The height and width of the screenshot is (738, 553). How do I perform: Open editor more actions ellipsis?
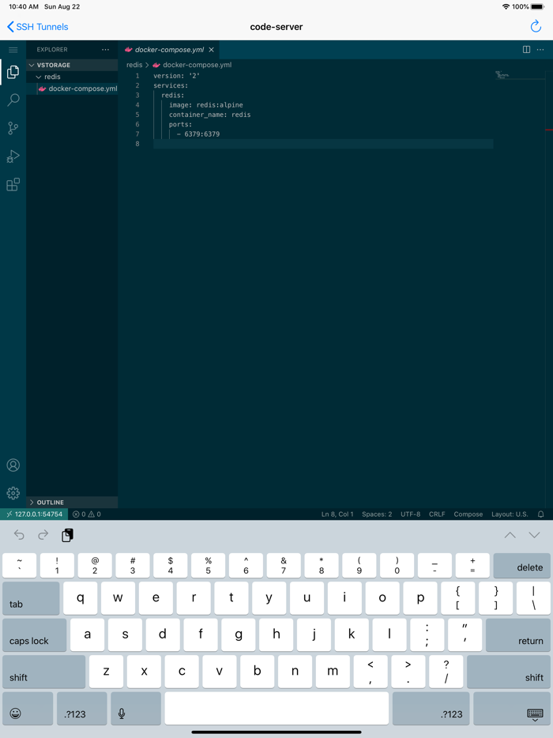(540, 50)
